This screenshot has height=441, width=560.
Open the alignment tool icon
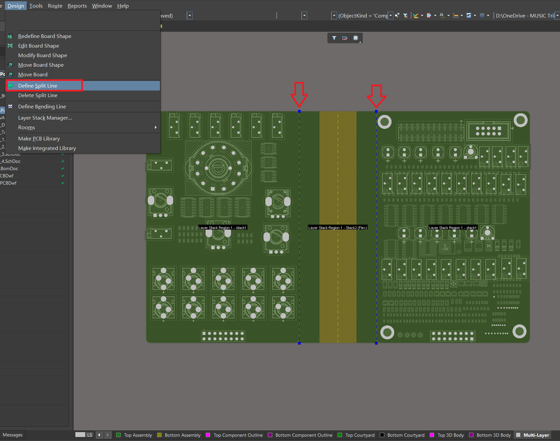(429, 15)
